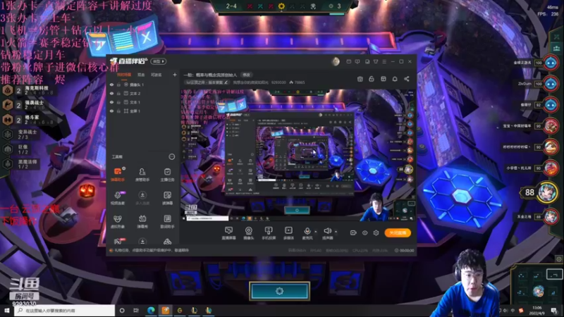Click the teal gear button at bottom center
The width and height of the screenshot is (564, 317).
(x=279, y=291)
